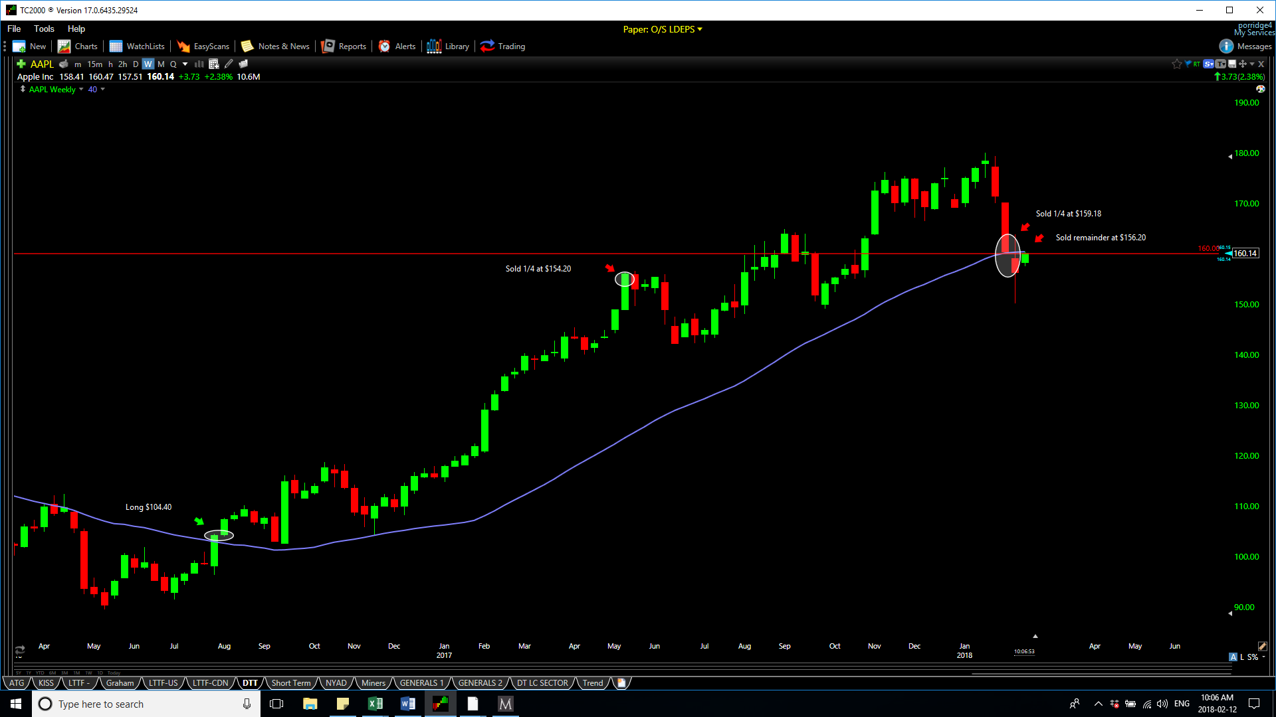Open Notes & News panel

(x=275, y=46)
